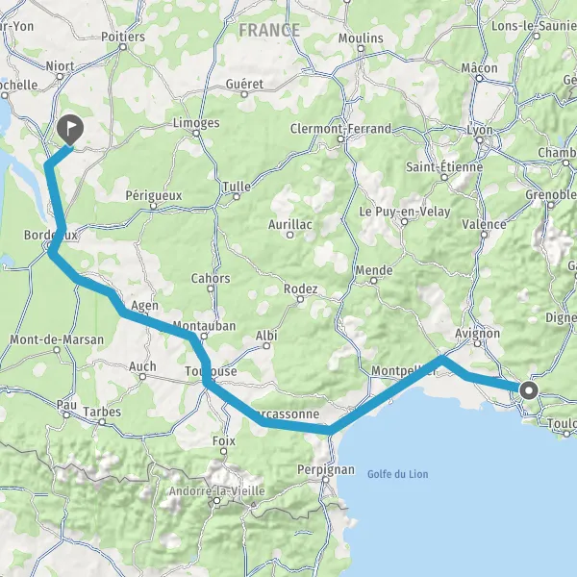Image resolution: width=577 pixels, height=577 pixels.
Task: Click the Mende city label
Action: tap(374, 271)
